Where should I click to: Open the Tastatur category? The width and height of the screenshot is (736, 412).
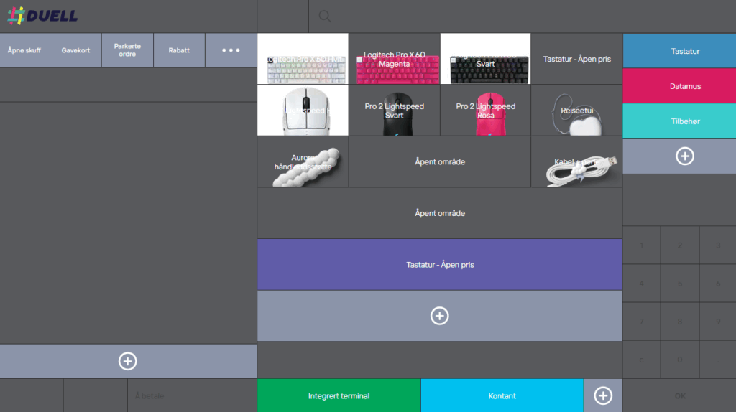(x=679, y=51)
